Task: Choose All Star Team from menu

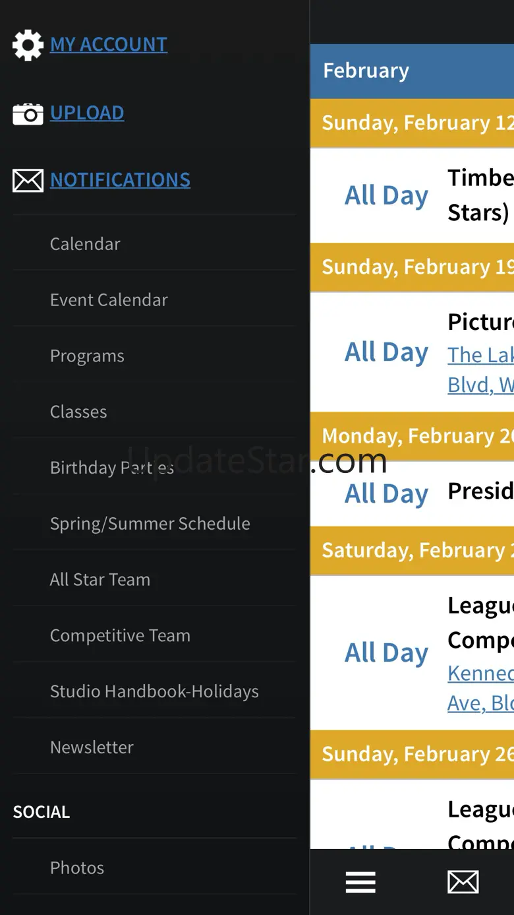Action: [x=100, y=580]
